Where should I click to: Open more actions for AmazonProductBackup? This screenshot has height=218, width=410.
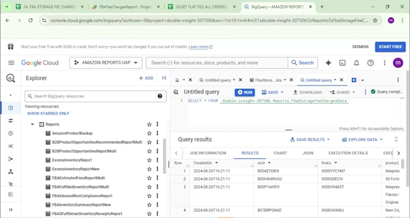coord(157,133)
